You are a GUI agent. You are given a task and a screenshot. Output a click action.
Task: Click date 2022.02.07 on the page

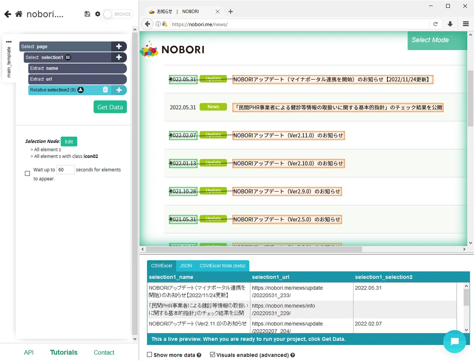183,135
